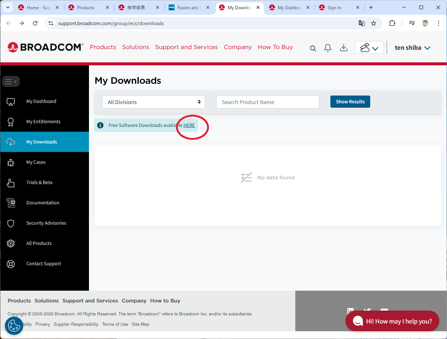Click the search magnifier icon in header
Screen dimensions: 447x339
[313, 48]
